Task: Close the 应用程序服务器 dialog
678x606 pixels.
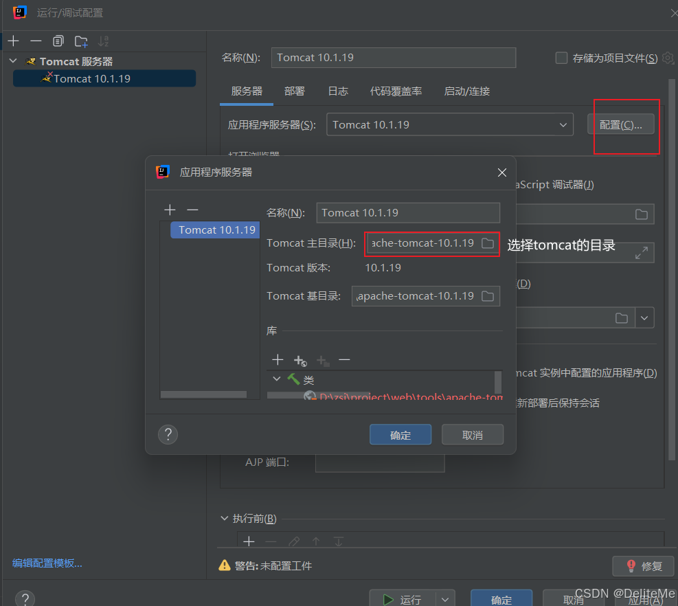Action: (x=502, y=172)
